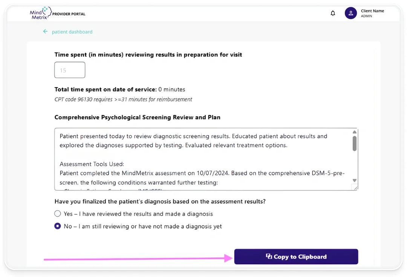Viewport: 407px width, 277px height.
Task: Place cursor on 'Assessment Tools Used:' line
Action: pyautogui.click(x=92, y=164)
